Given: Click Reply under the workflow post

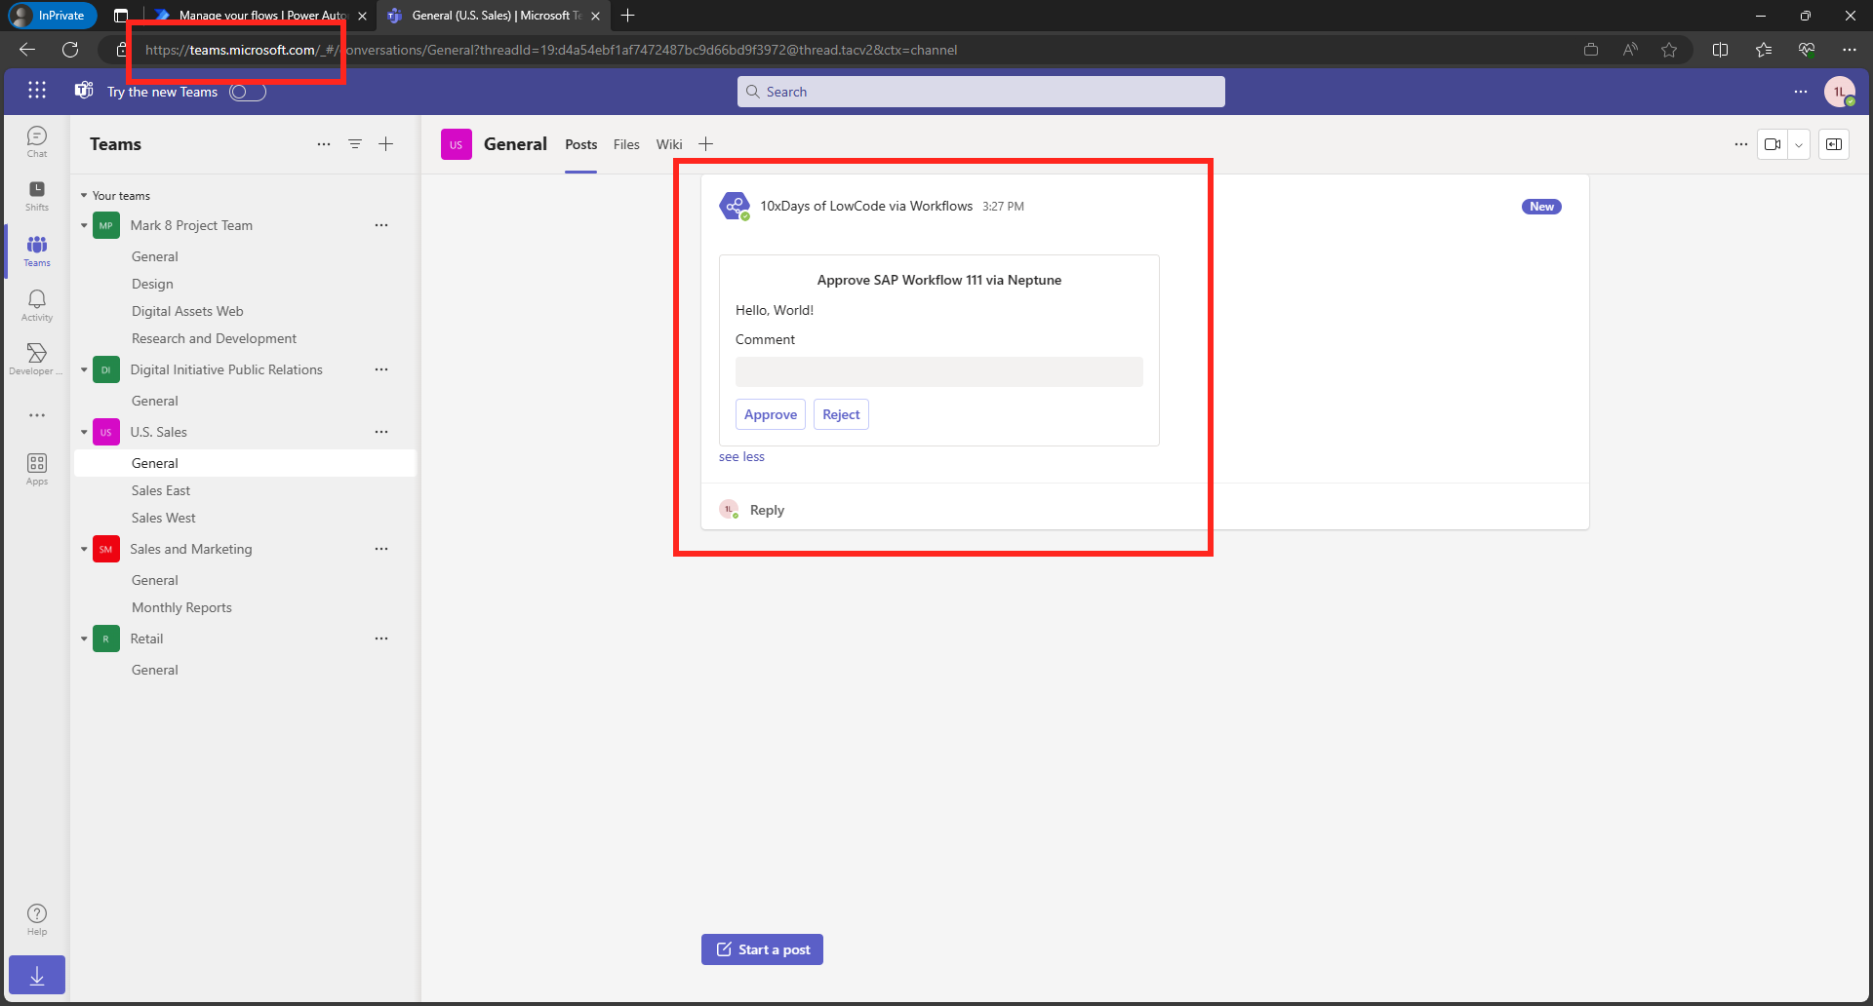Looking at the screenshot, I should tap(767, 510).
